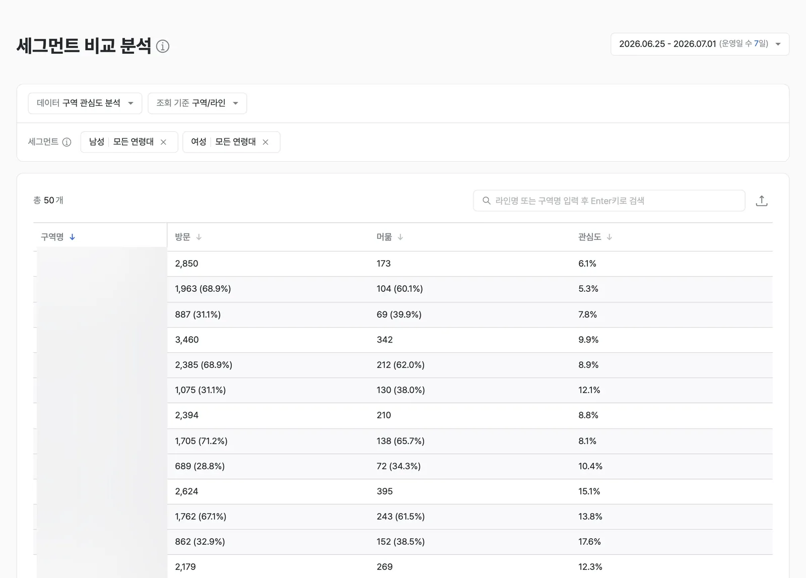
Task: Open 데이터 구역 관심도 분석 dropdown
Action: [85, 103]
